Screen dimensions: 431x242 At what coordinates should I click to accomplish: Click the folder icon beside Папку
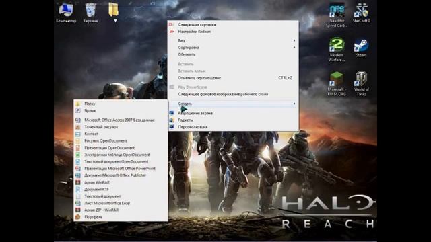[x=78, y=104]
